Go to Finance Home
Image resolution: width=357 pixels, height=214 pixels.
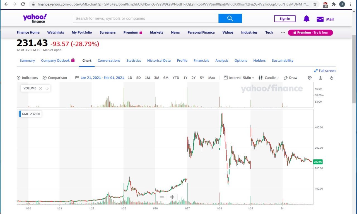pos(28,33)
